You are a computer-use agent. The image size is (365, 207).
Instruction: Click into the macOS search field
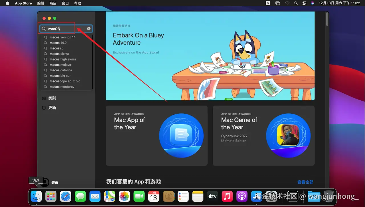click(x=66, y=29)
